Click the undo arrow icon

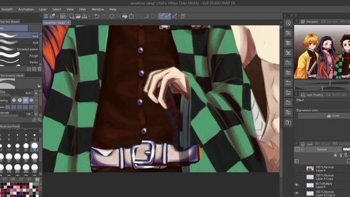point(97,16)
